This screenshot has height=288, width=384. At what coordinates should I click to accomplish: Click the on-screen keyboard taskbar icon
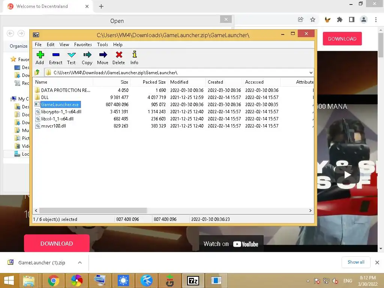click(100, 280)
